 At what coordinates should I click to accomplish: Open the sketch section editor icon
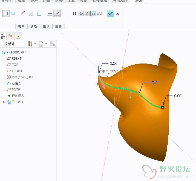click(x=22, y=13)
